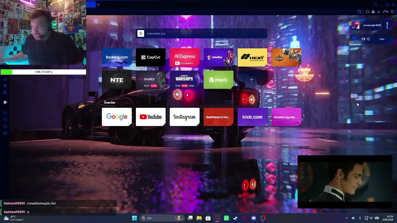Open the History clock icon in the sidebar
Image resolution: width=397 pixels, height=223 pixels.
click(x=5, y=120)
